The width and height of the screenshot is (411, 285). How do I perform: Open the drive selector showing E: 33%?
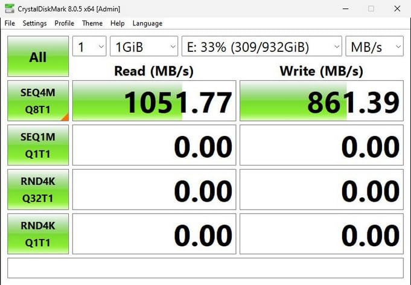[x=262, y=46]
